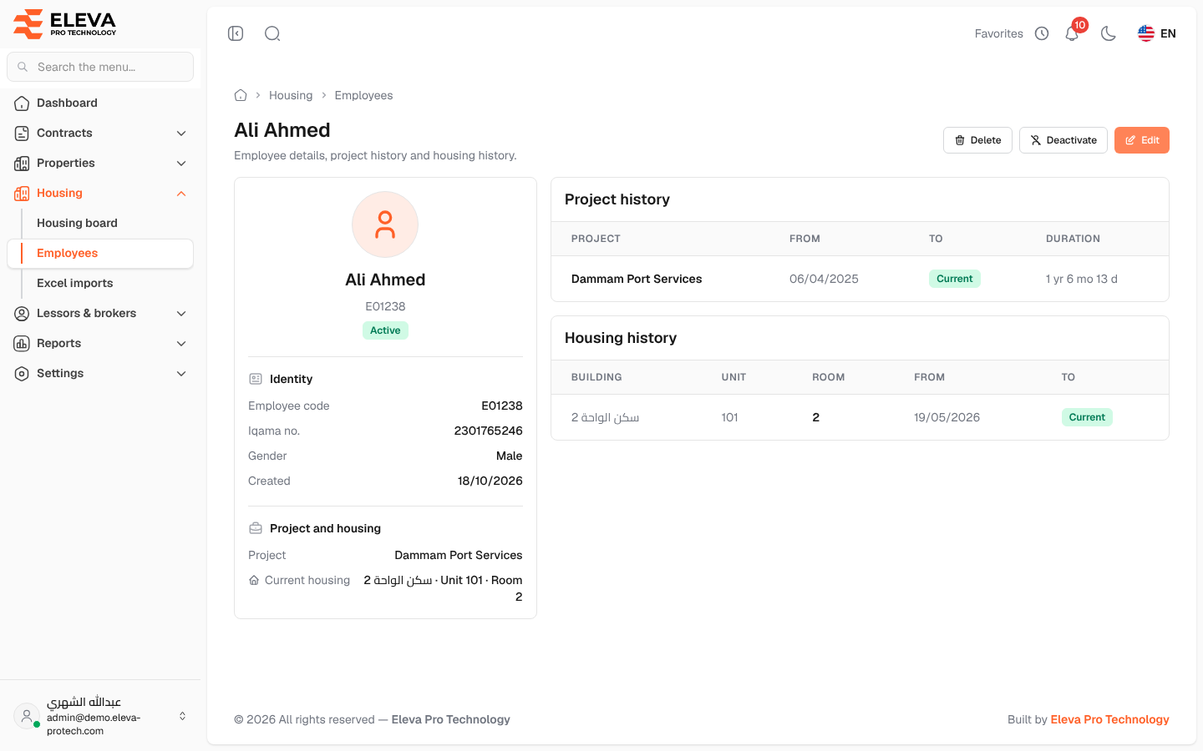Click Dammam Port Services project row
Viewport: 1203px width, 751px height.
coord(860,279)
